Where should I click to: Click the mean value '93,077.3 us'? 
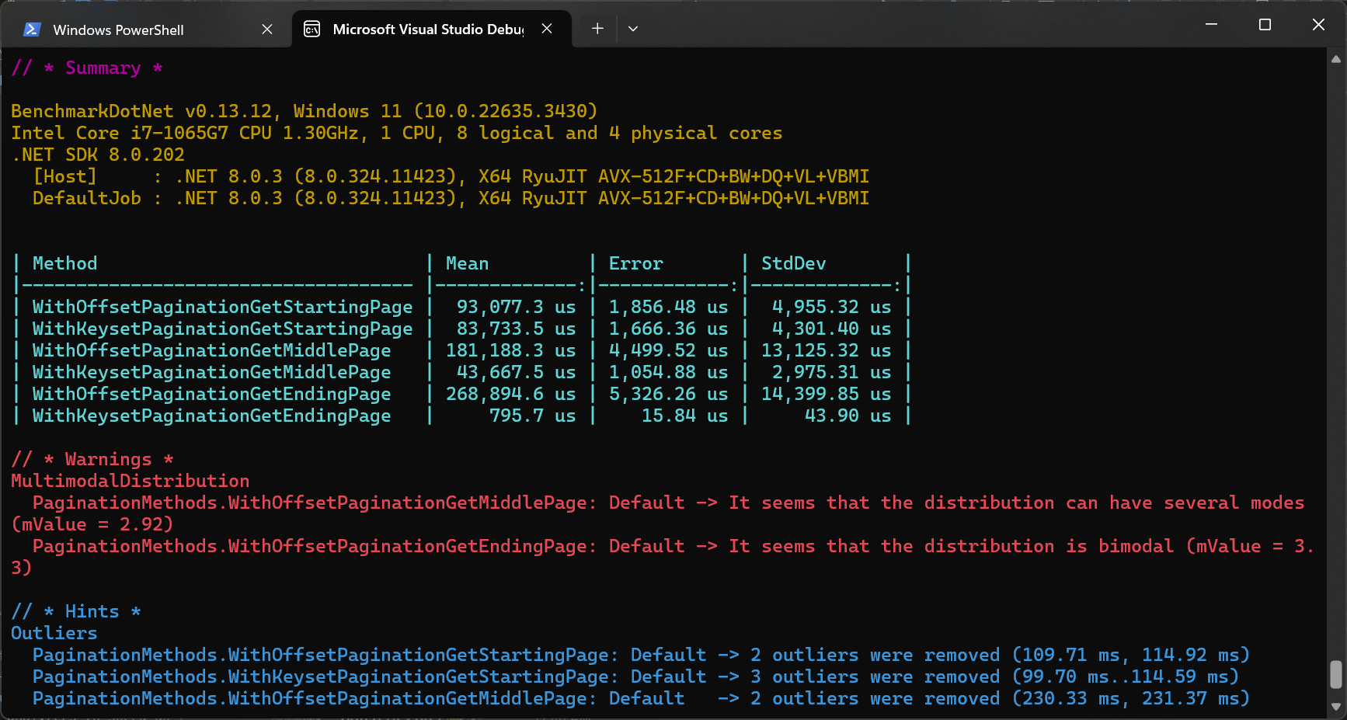(517, 308)
